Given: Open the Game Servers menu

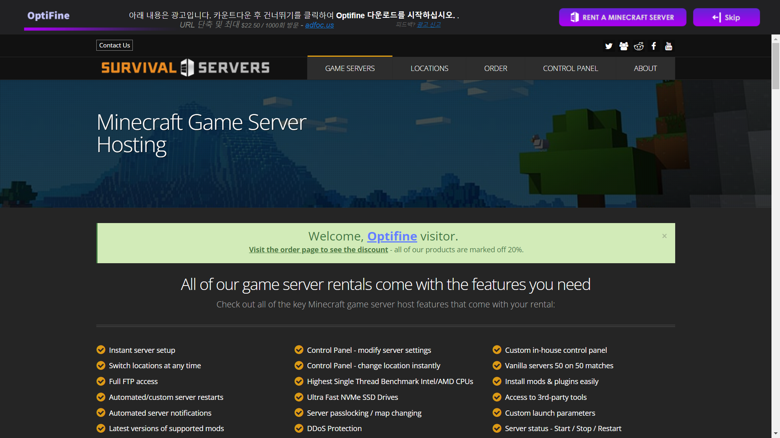Looking at the screenshot, I should (x=350, y=69).
